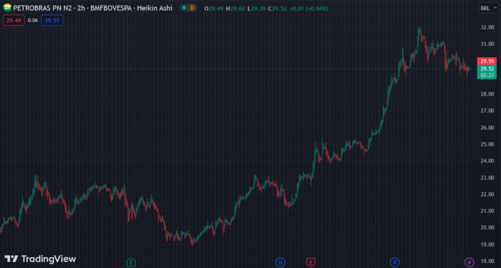Screen dimensions: 501x268
Task: Open the red E earnings marker
Action: point(311,262)
